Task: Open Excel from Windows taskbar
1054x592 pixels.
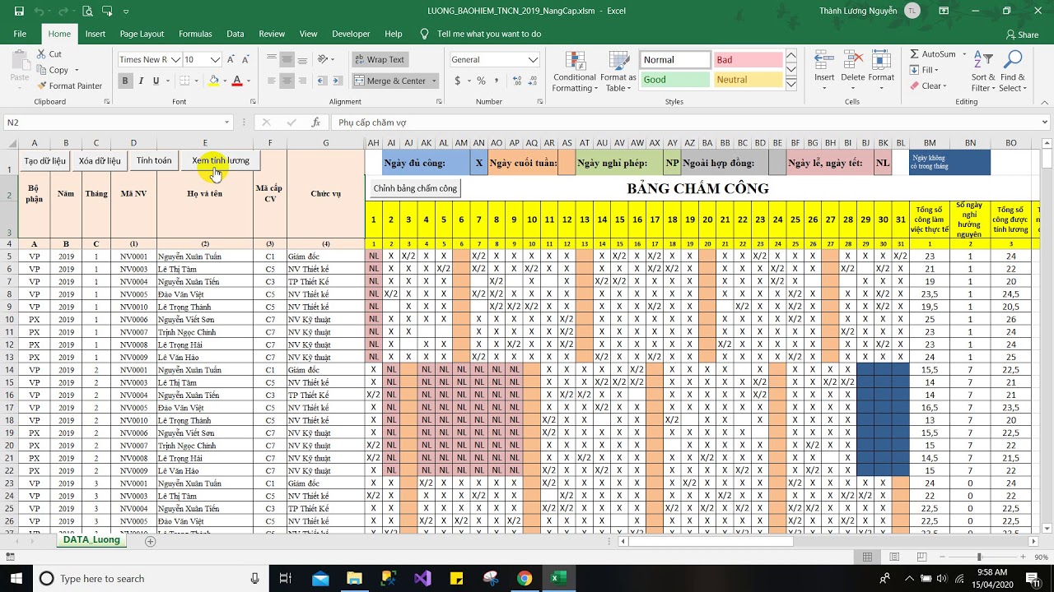Action: (x=558, y=578)
